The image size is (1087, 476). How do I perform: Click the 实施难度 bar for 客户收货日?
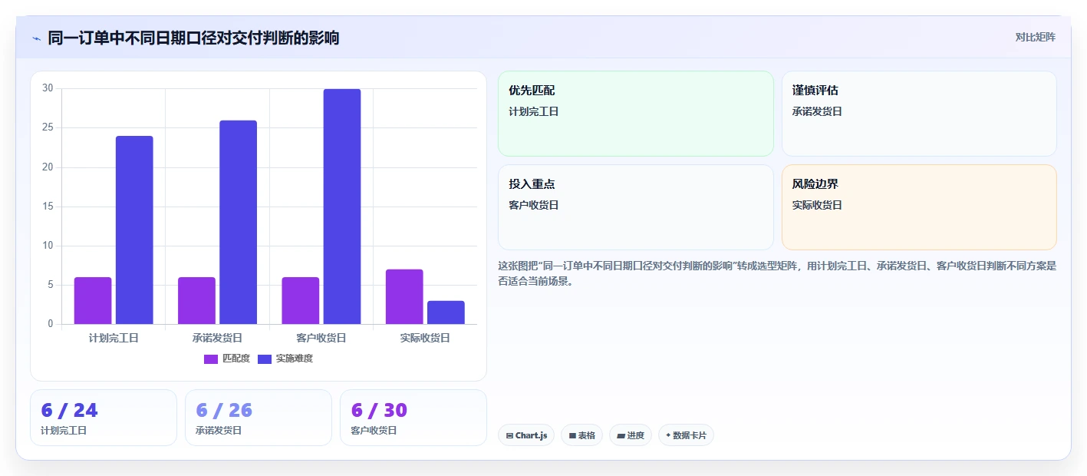pos(342,207)
